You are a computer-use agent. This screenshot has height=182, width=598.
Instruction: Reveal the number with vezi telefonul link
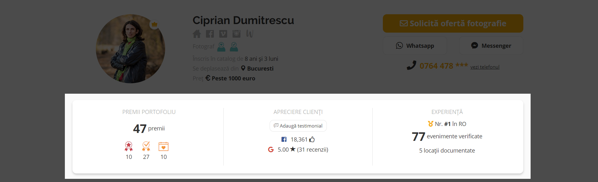(485, 67)
